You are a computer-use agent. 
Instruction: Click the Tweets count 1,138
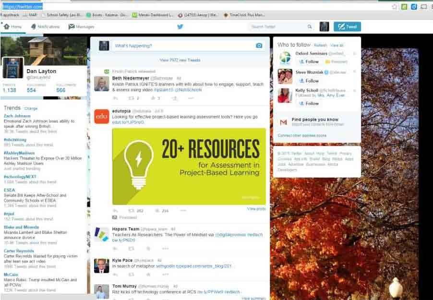pos(10,90)
